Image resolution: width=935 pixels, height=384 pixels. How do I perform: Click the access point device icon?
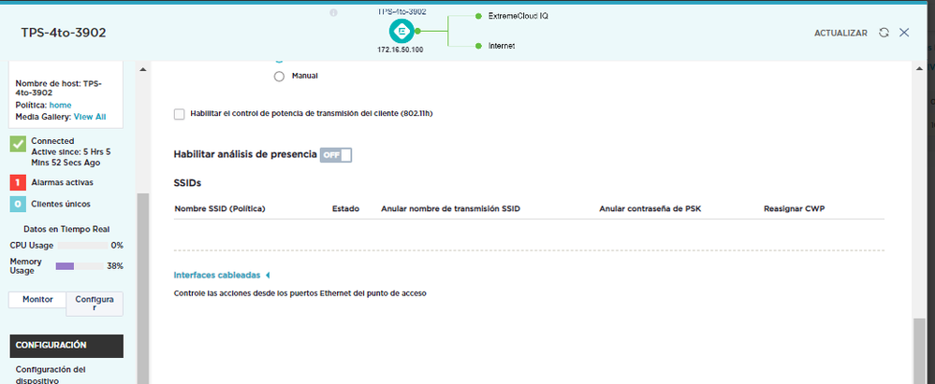click(x=401, y=31)
